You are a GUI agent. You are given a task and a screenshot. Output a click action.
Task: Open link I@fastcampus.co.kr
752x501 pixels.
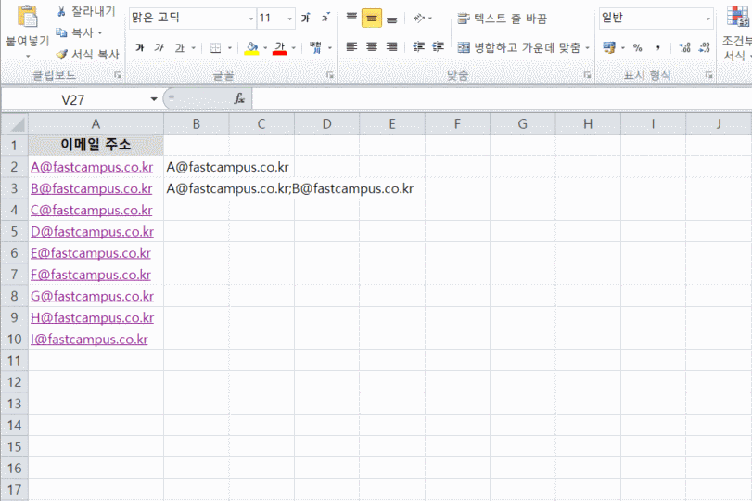coord(89,340)
